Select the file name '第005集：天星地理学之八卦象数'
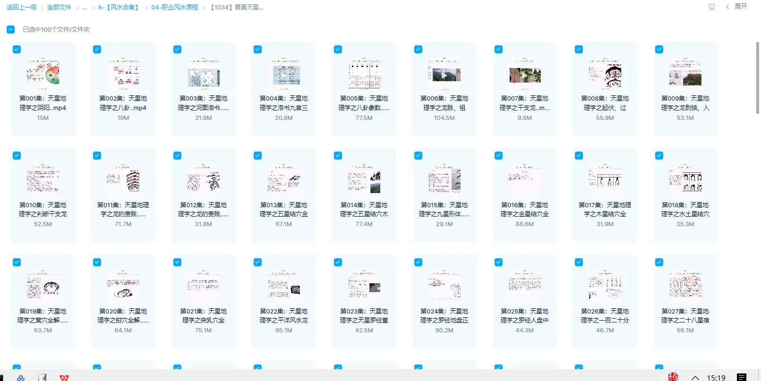 point(364,103)
